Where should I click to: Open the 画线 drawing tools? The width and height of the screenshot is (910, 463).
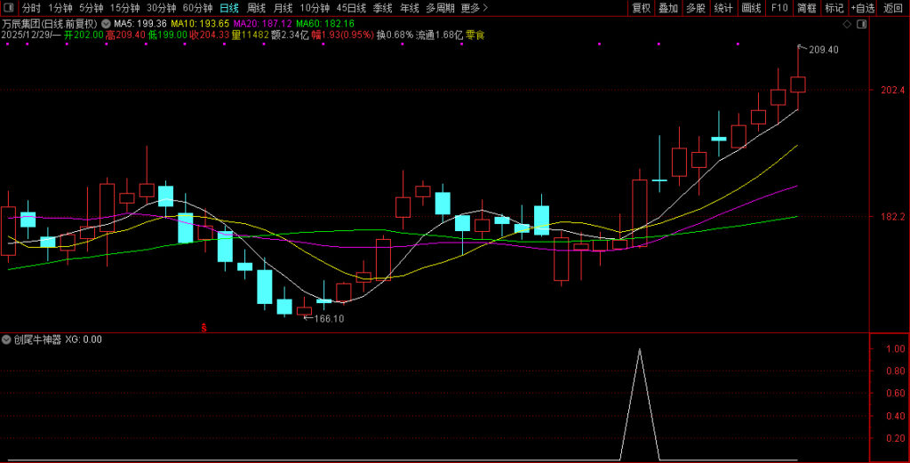[x=751, y=8]
